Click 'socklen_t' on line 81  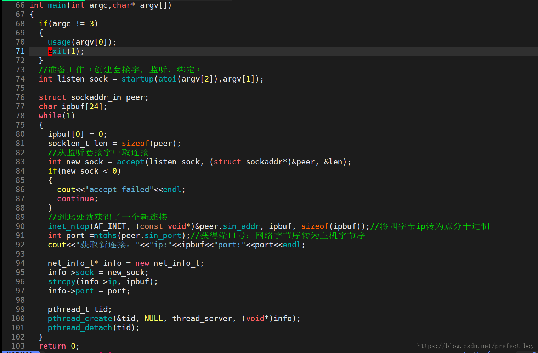point(69,144)
